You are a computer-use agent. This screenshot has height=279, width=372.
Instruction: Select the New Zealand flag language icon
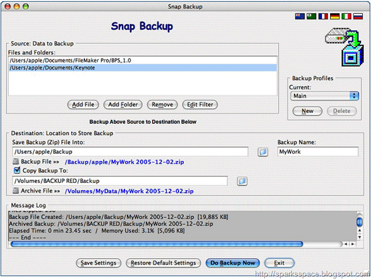pos(300,16)
